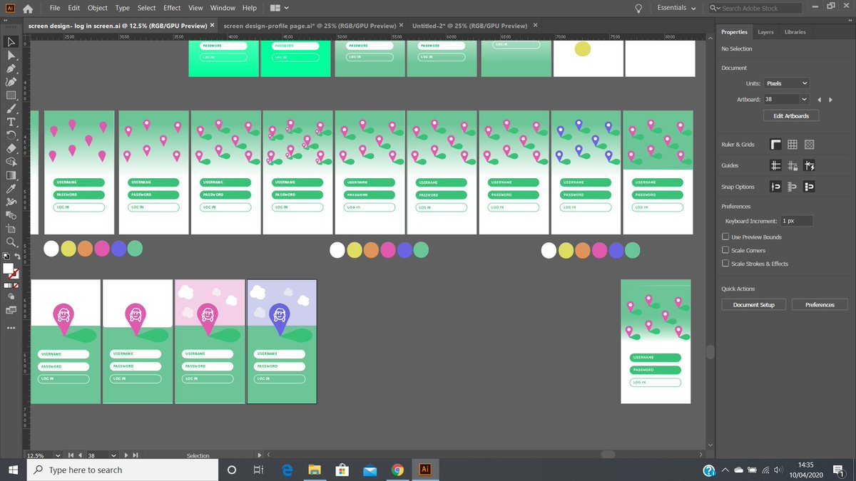Open the File menu
Viewport: 856px width, 481px height.
pyautogui.click(x=55, y=8)
